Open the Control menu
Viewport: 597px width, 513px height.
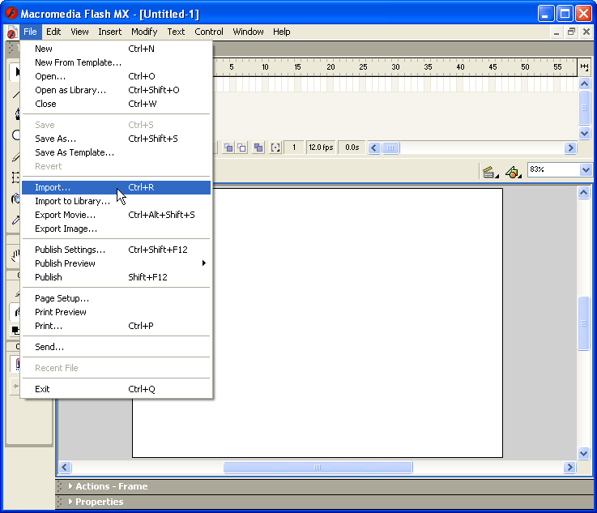[209, 32]
